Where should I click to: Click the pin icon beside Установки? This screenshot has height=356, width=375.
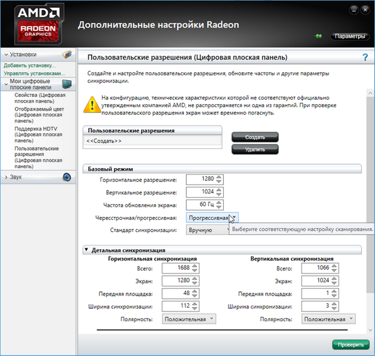point(66,55)
